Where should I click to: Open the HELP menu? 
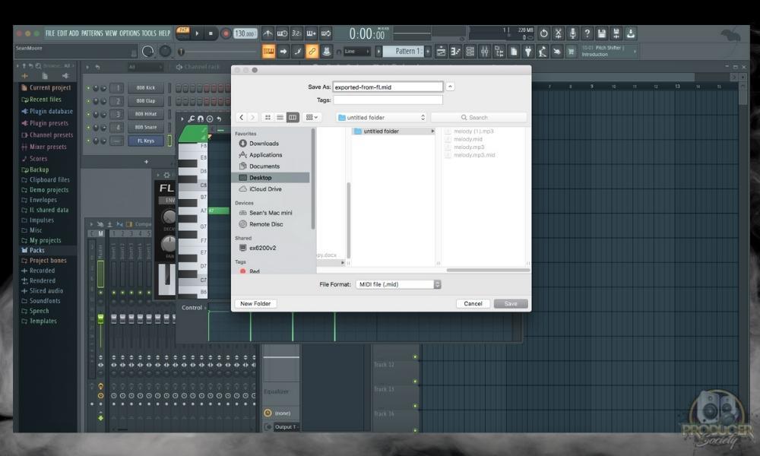pos(165,33)
